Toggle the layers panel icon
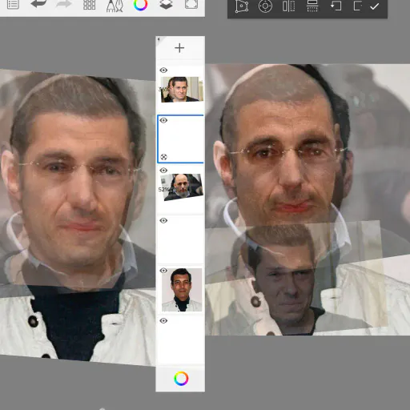This screenshot has width=410, height=410. (x=166, y=4)
